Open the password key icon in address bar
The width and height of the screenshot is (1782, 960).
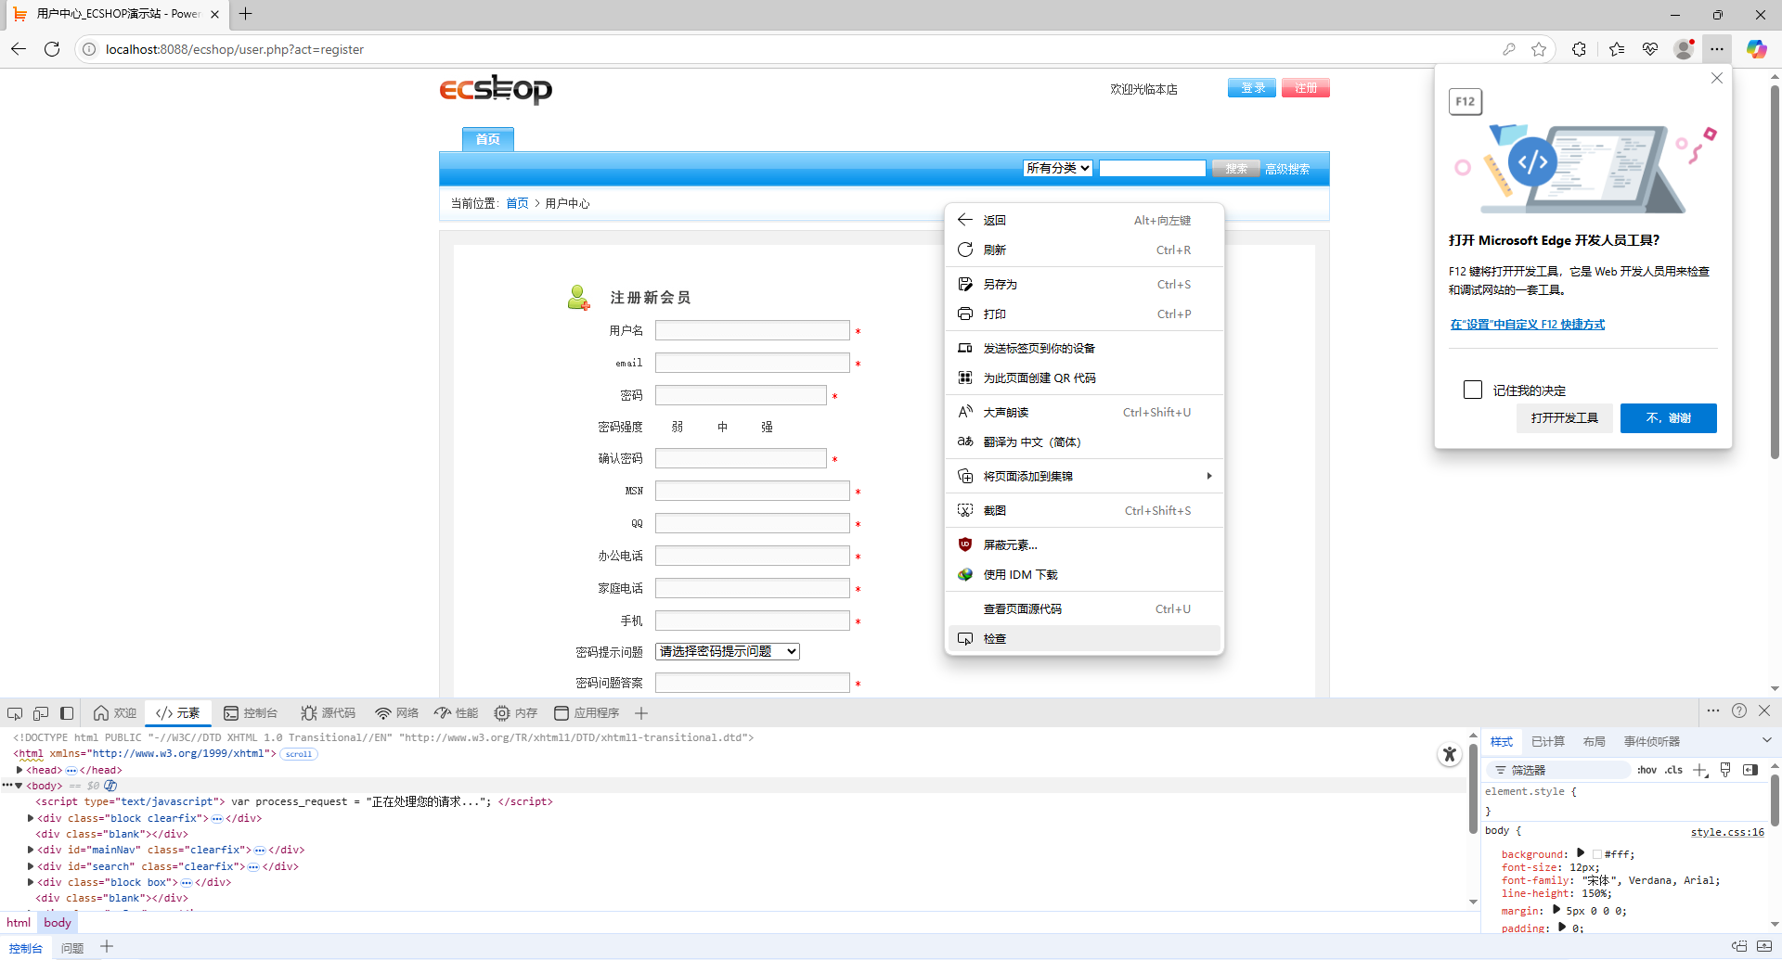(x=1509, y=49)
